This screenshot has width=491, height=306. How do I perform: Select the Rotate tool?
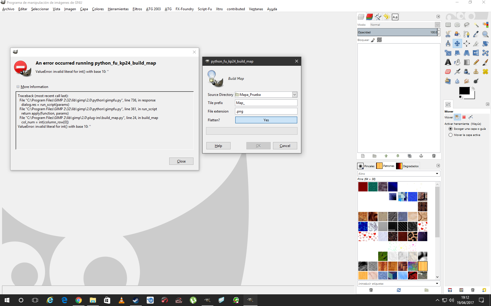pos(485,44)
